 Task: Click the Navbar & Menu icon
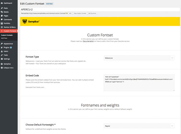(2, 27)
